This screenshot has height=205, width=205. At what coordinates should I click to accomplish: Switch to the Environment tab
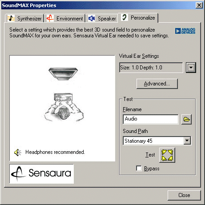65,19
